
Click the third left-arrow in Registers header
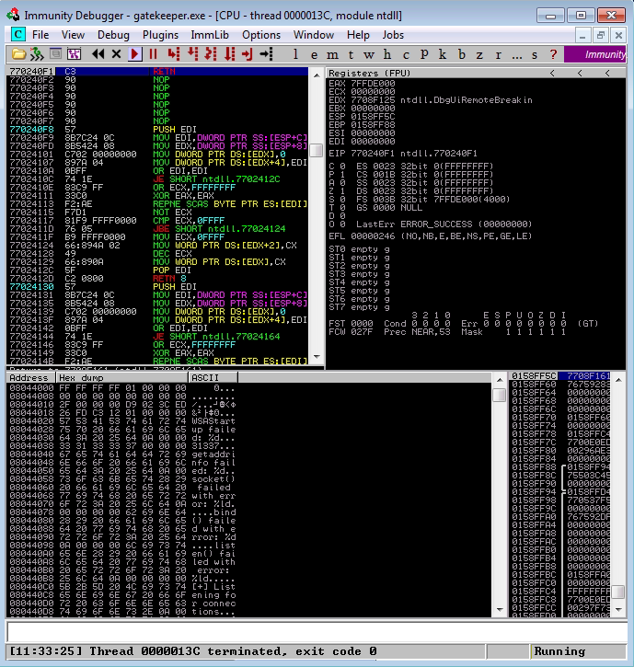tap(608, 74)
